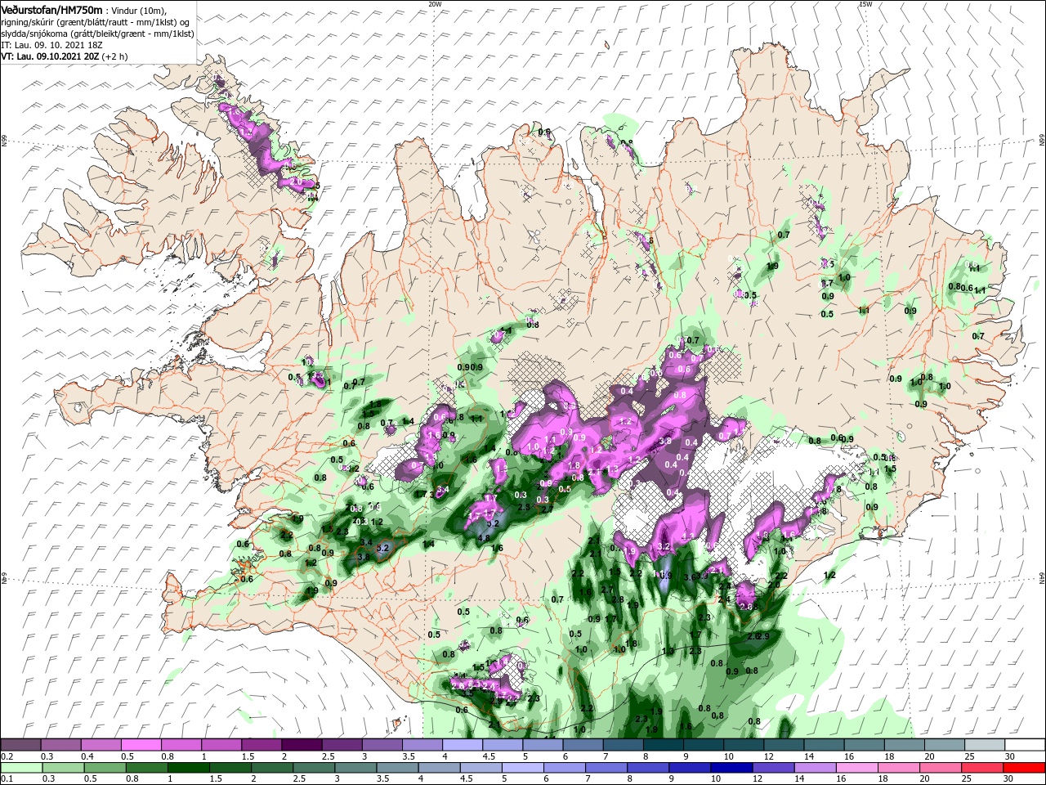The width and height of the screenshot is (1046, 785).
Task: Pick the white swatch at 30 on upper scale
Action: (x=1025, y=745)
